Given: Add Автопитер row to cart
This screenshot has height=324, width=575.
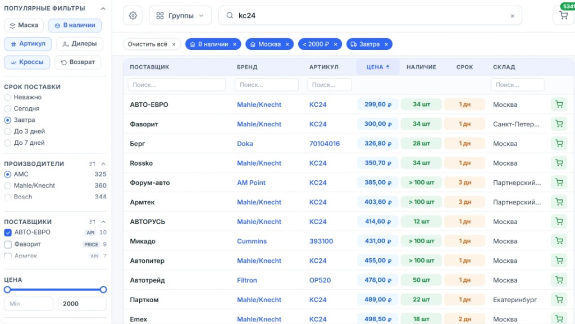Looking at the screenshot, I should click(x=559, y=261).
